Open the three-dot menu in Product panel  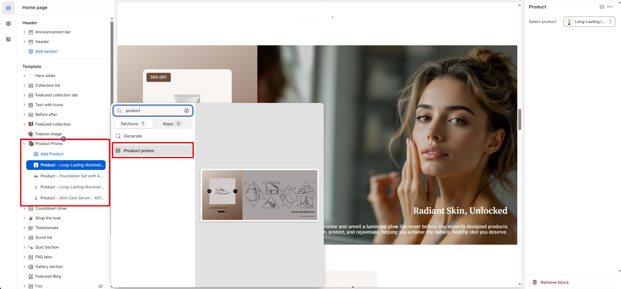[x=610, y=7]
